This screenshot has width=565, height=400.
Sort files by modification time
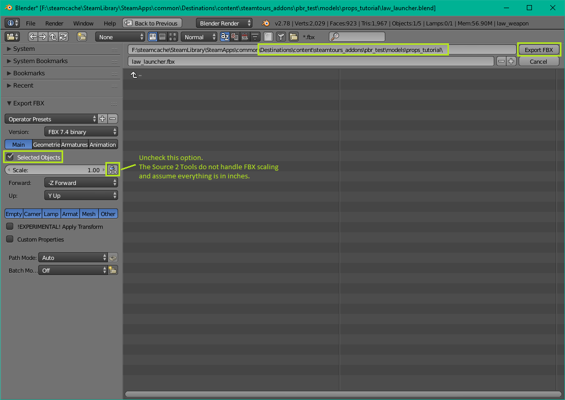[245, 37]
